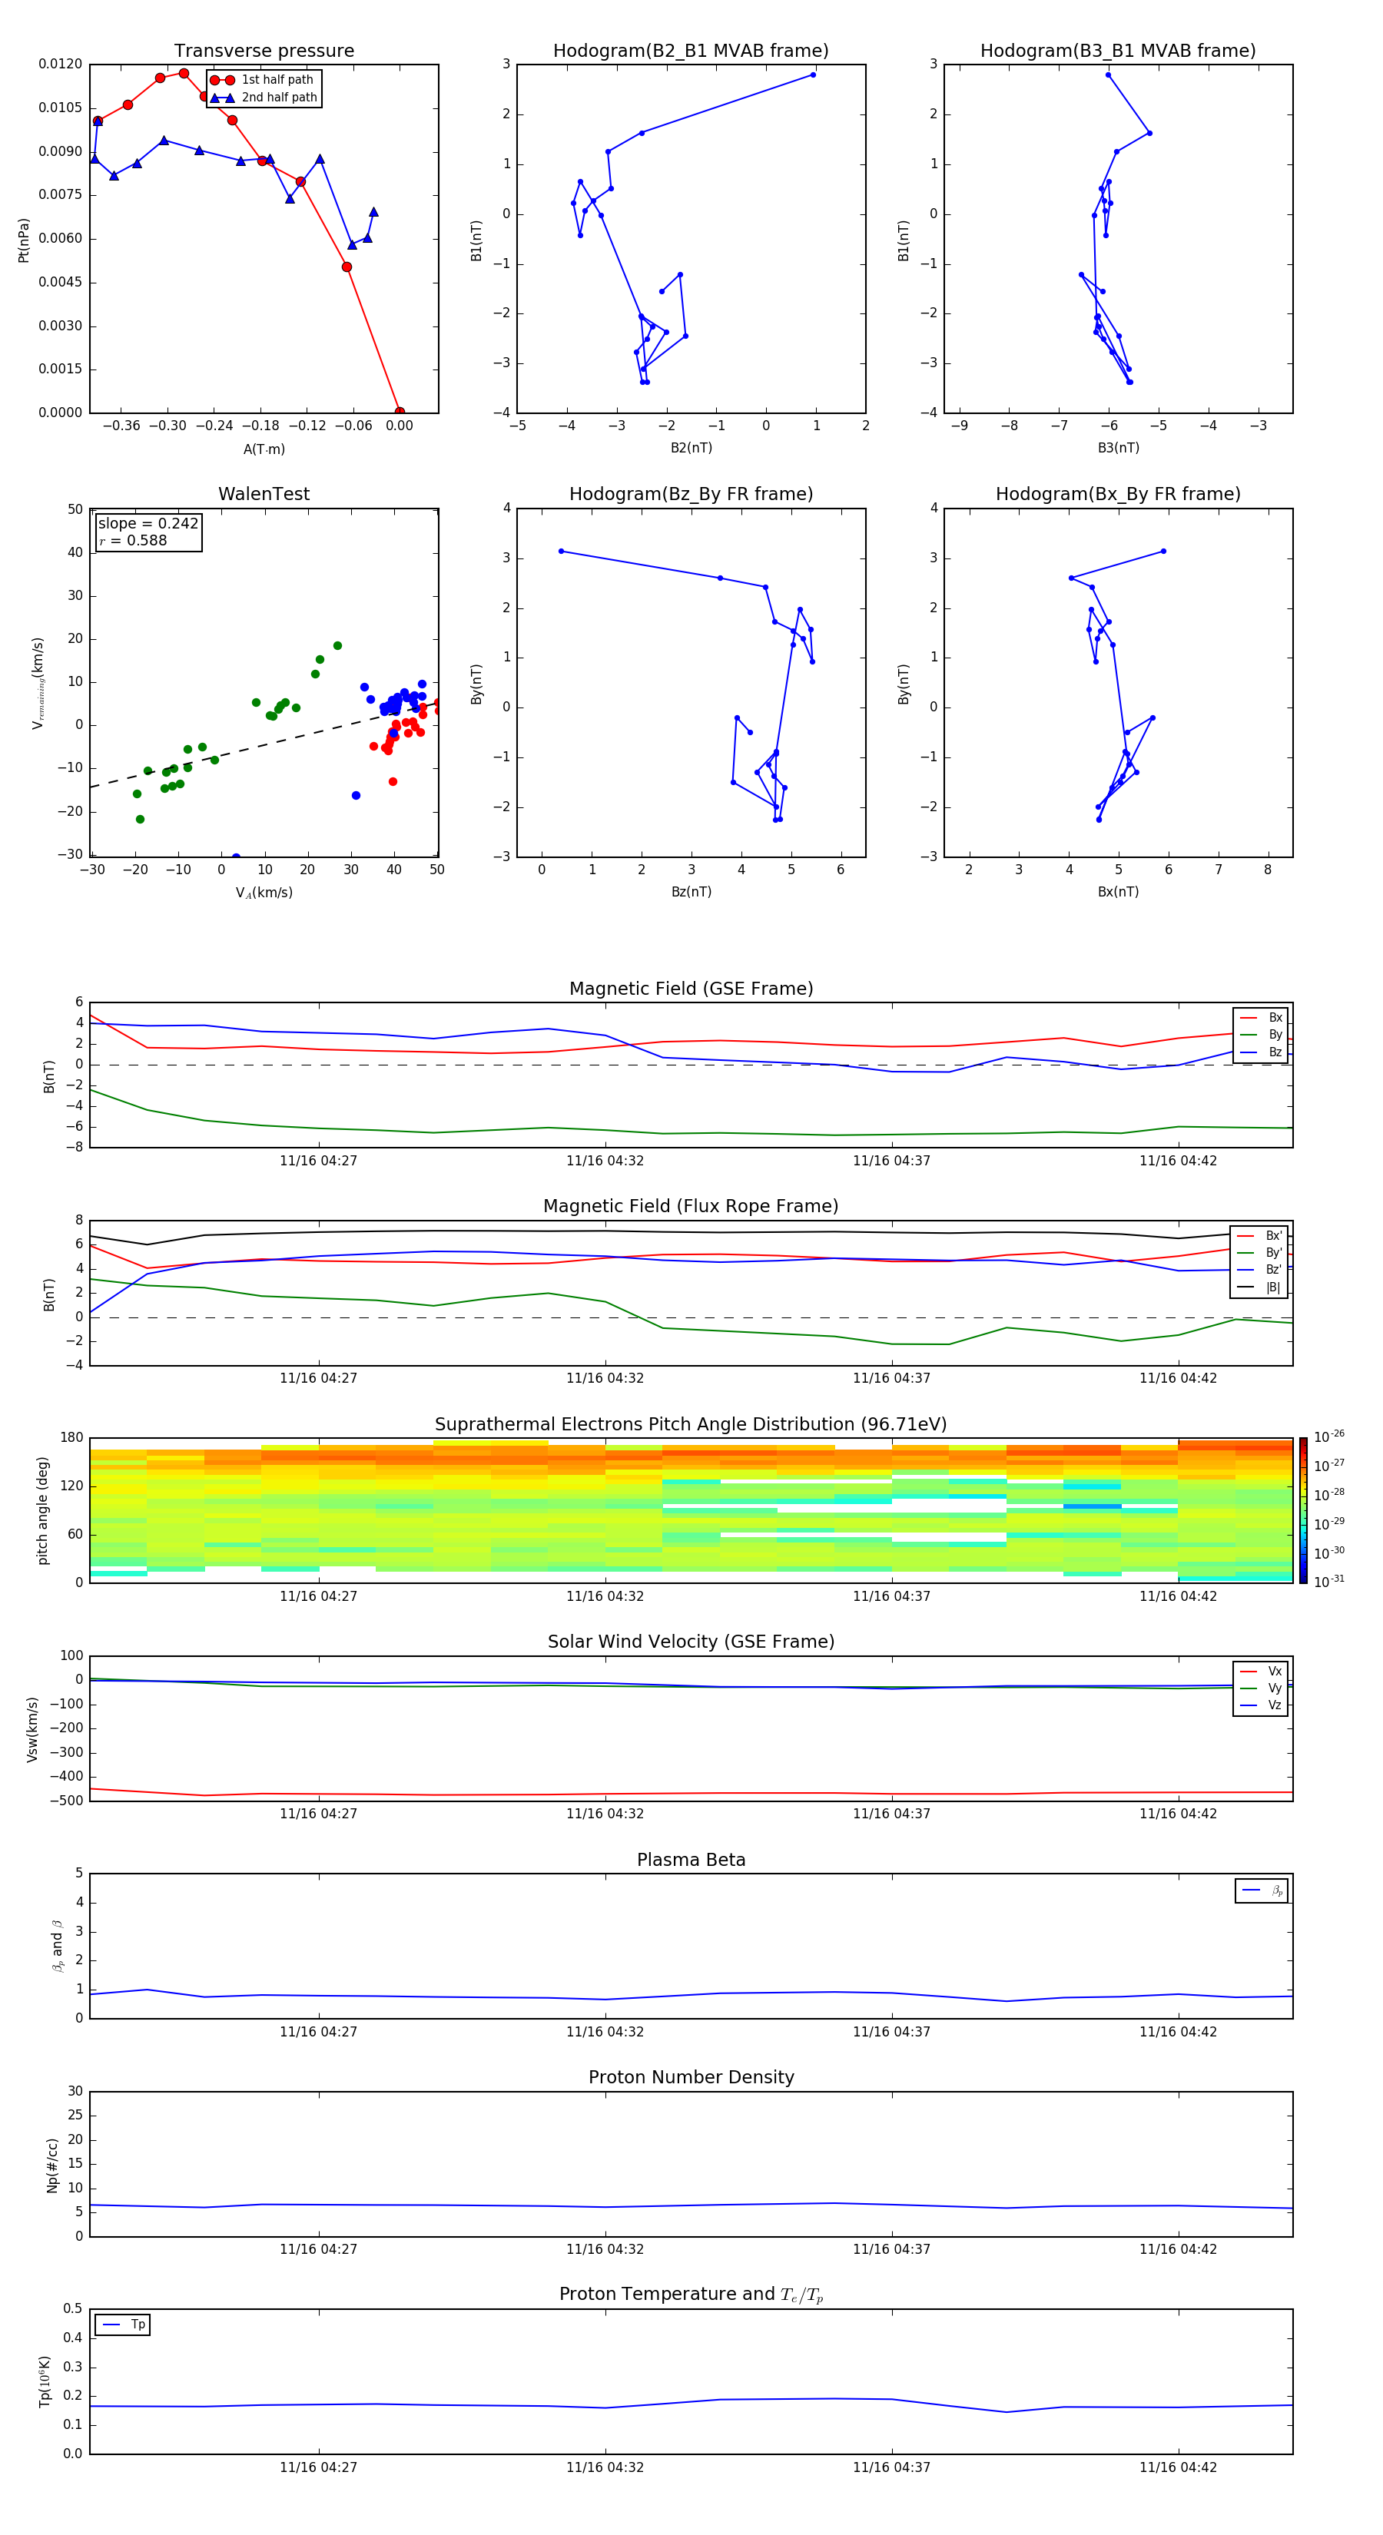Click the dashed fit line in WalenTest plot
This screenshot has width=1383, height=2535.
click(x=264, y=746)
